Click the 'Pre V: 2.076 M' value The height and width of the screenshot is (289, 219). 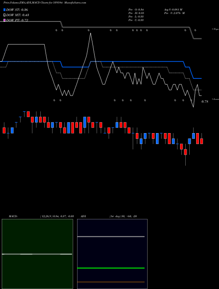(174, 13)
